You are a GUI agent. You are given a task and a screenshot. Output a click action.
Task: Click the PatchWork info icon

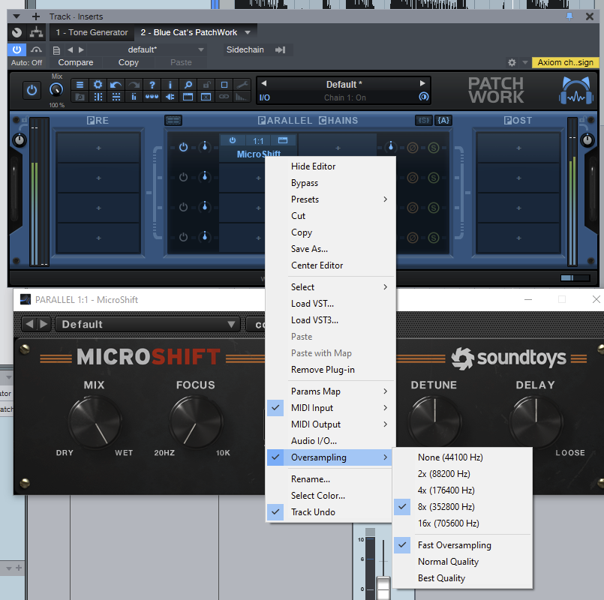(170, 85)
